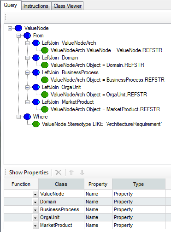Click the Show Properties button

(29, 173)
